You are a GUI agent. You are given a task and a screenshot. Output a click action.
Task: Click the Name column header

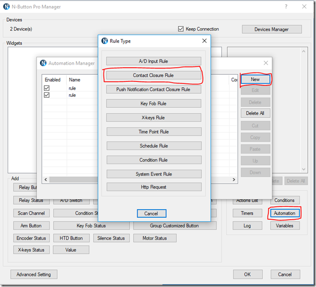click(x=74, y=80)
